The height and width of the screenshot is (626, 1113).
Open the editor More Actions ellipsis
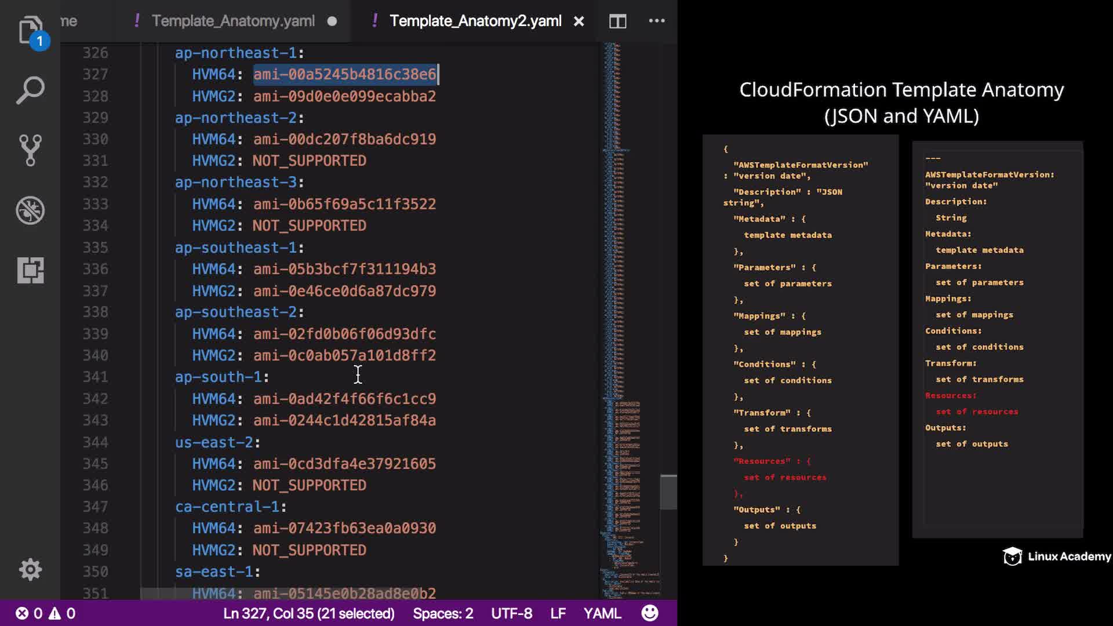656,21
